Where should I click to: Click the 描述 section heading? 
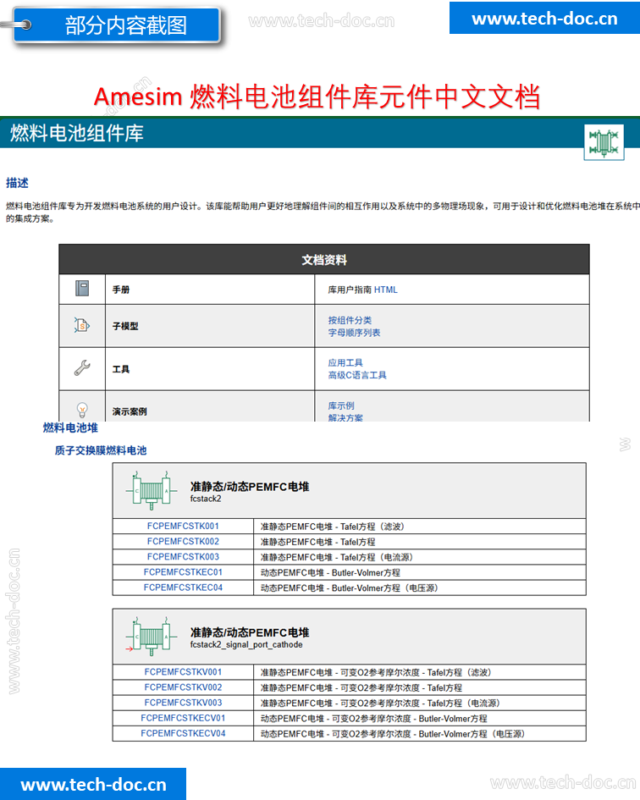click(x=17, y=183)
